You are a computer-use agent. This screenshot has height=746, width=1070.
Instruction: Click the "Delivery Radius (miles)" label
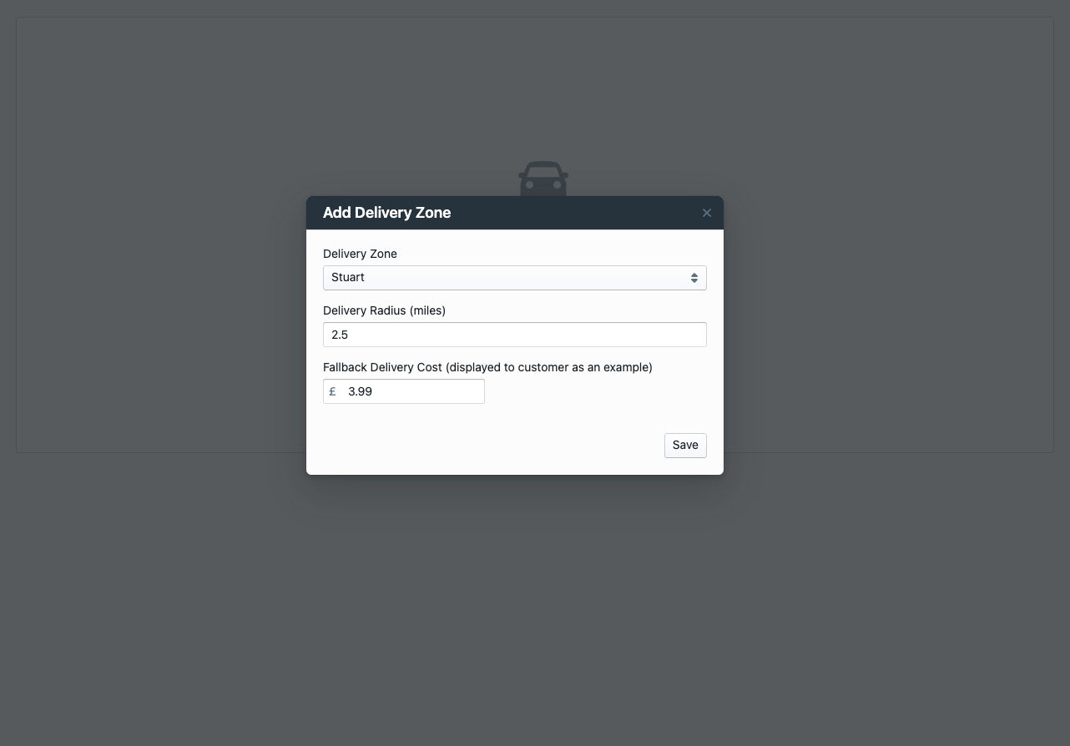pyautogui.click(x=384, y=310)
